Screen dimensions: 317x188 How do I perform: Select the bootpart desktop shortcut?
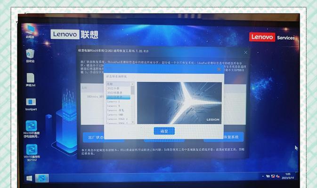tap(31, 104)
